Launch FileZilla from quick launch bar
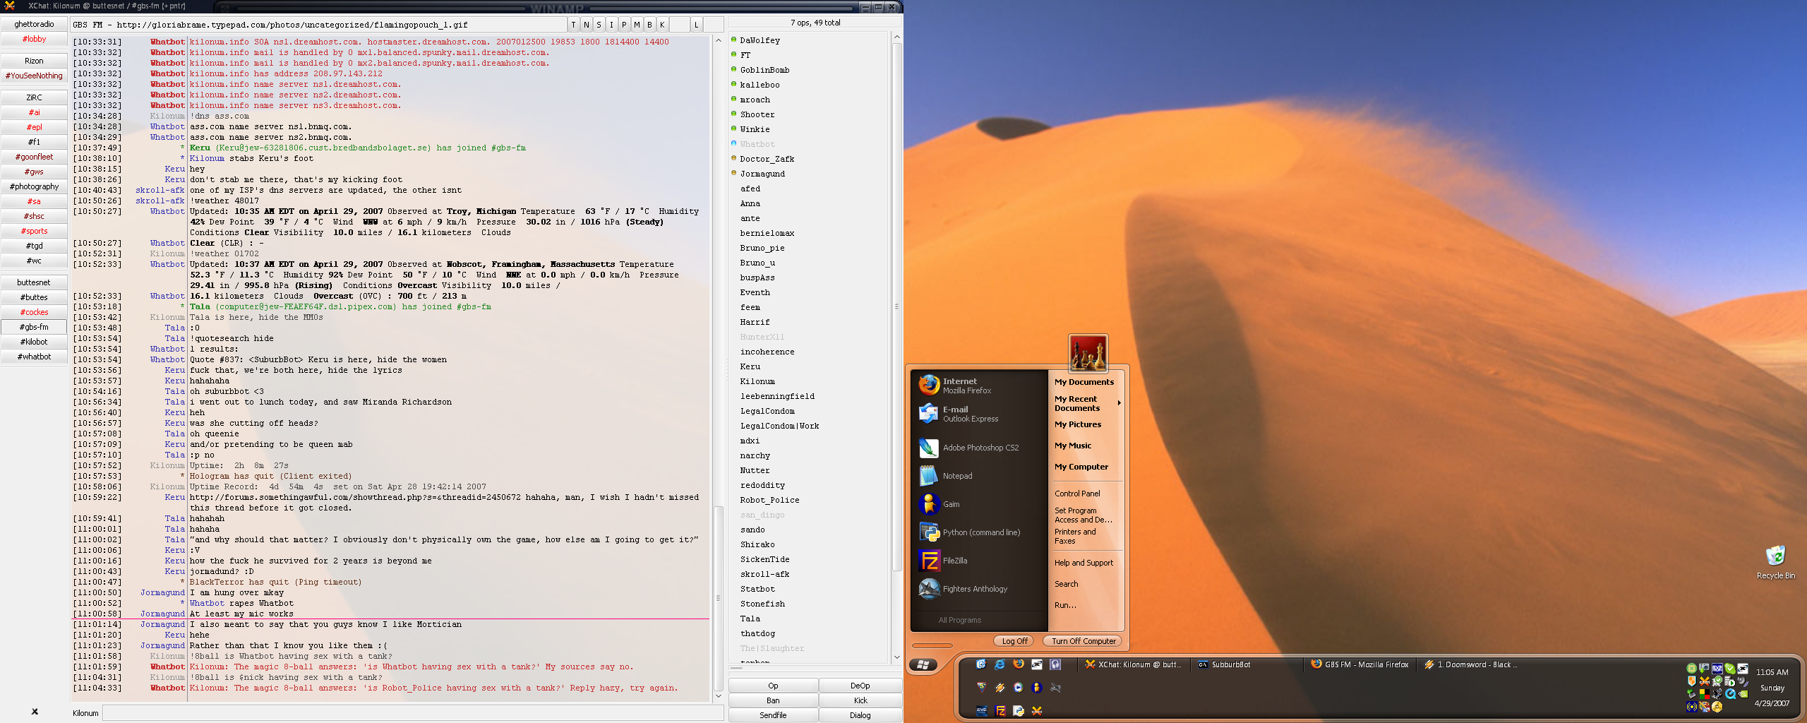1807x723 pixels. [1000, 711]
